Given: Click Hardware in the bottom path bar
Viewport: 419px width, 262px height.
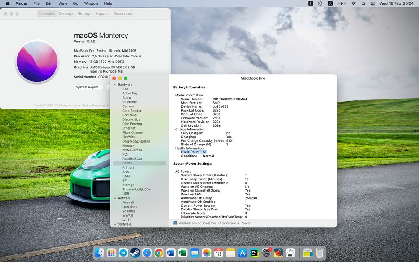Looking at the screenshot, I should click(x=228, y=223).
